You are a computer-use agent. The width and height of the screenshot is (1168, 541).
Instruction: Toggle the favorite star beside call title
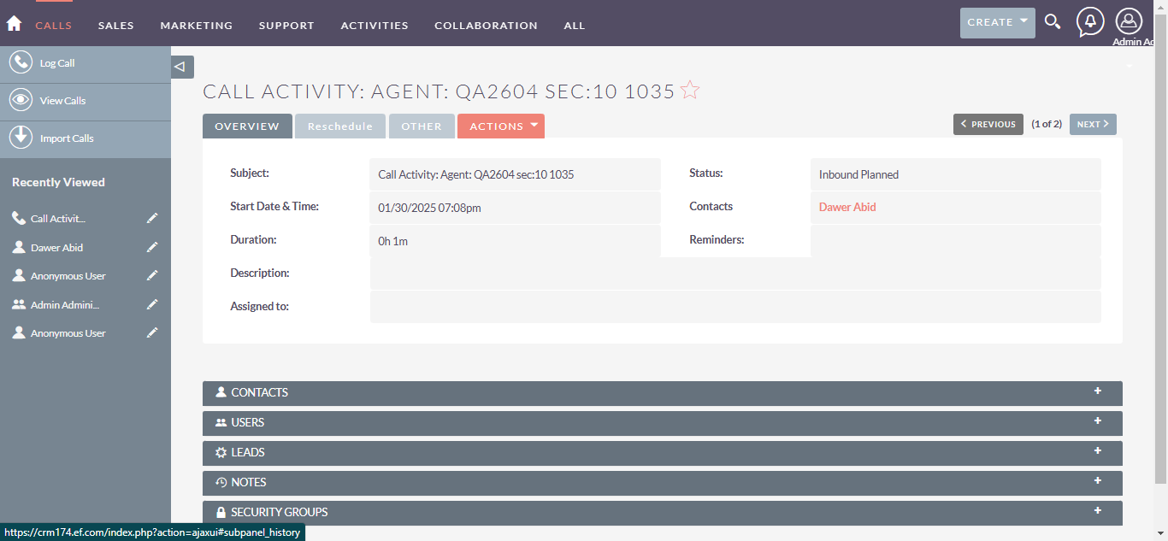pos(690,91)
